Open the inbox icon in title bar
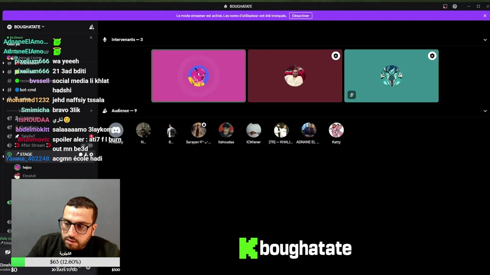490x275 pixels. 445,6
